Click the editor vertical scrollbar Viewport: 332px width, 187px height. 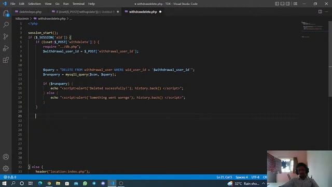coord(330,59)
